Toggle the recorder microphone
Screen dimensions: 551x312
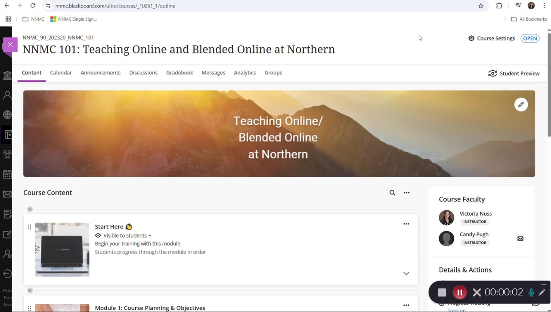(x=531, y=292)
